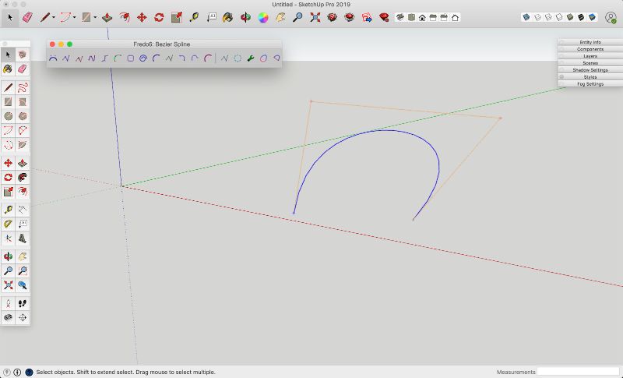Expand the Layers tray panel

coord(590,56)
